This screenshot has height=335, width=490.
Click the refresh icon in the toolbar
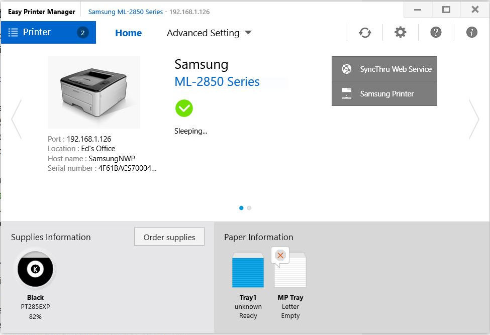click(x=365, y=33)
